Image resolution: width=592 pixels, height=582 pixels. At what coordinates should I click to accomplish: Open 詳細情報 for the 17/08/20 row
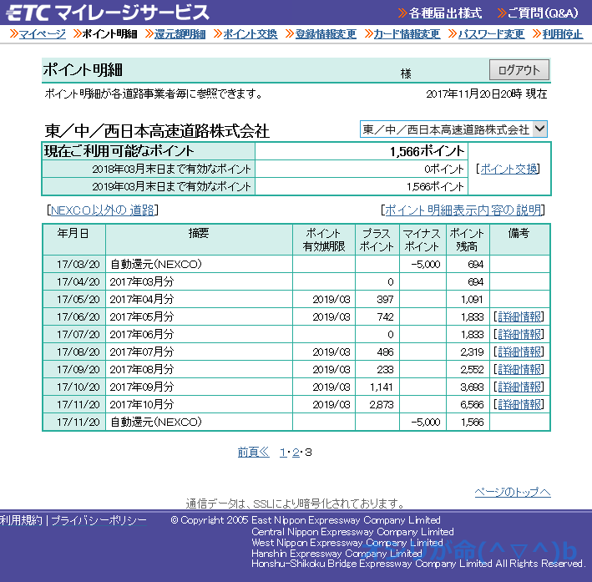tap(519, 352)
